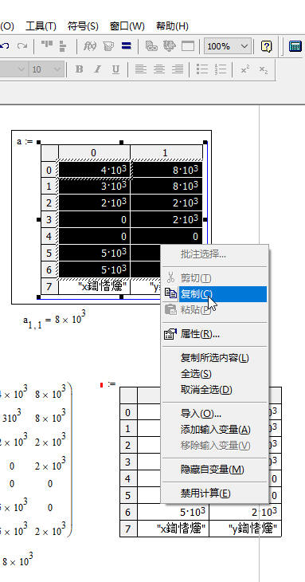
Task: Click cell 5·10³ in lower table row 6
Action: (173, 512)
